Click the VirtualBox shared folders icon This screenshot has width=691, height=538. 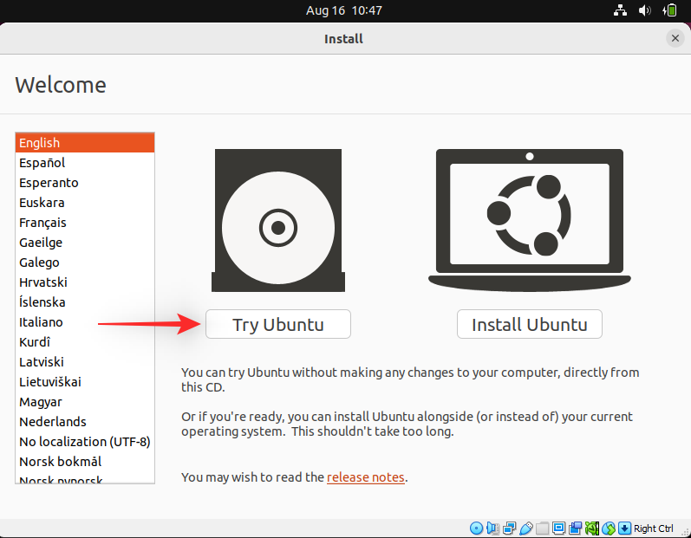542,528
